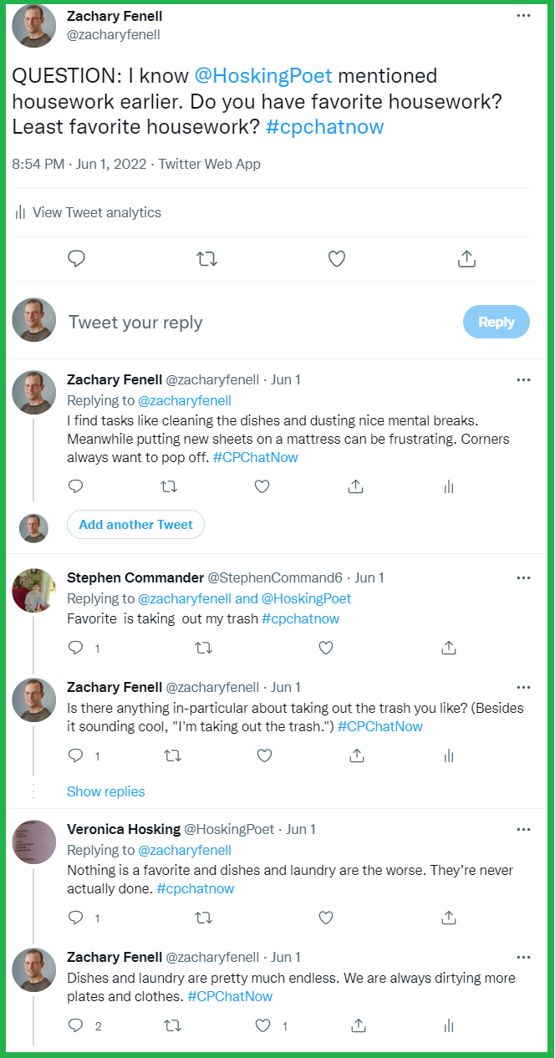
Task: Expand Show replies under trash thread
Action: pyautogui.click(x=105, y=791)
